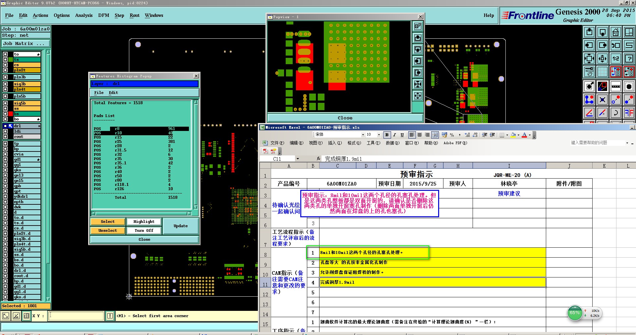Viewport: 636px width, 335px height.
Task: Toggle checkbox for layer npth
Action: click(x=5, y=202)
